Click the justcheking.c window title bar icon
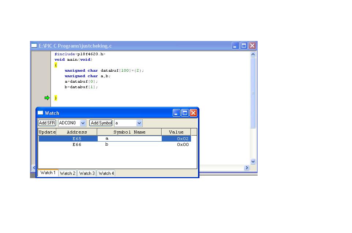The height and width of the screenshot is (233, 352). tap(34, 46)
